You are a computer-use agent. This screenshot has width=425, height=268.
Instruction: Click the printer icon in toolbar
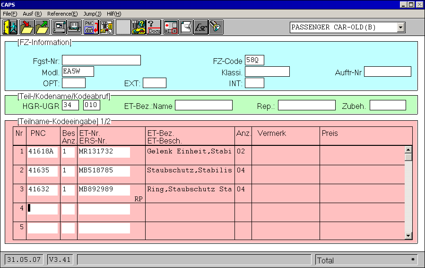[74, 27]
